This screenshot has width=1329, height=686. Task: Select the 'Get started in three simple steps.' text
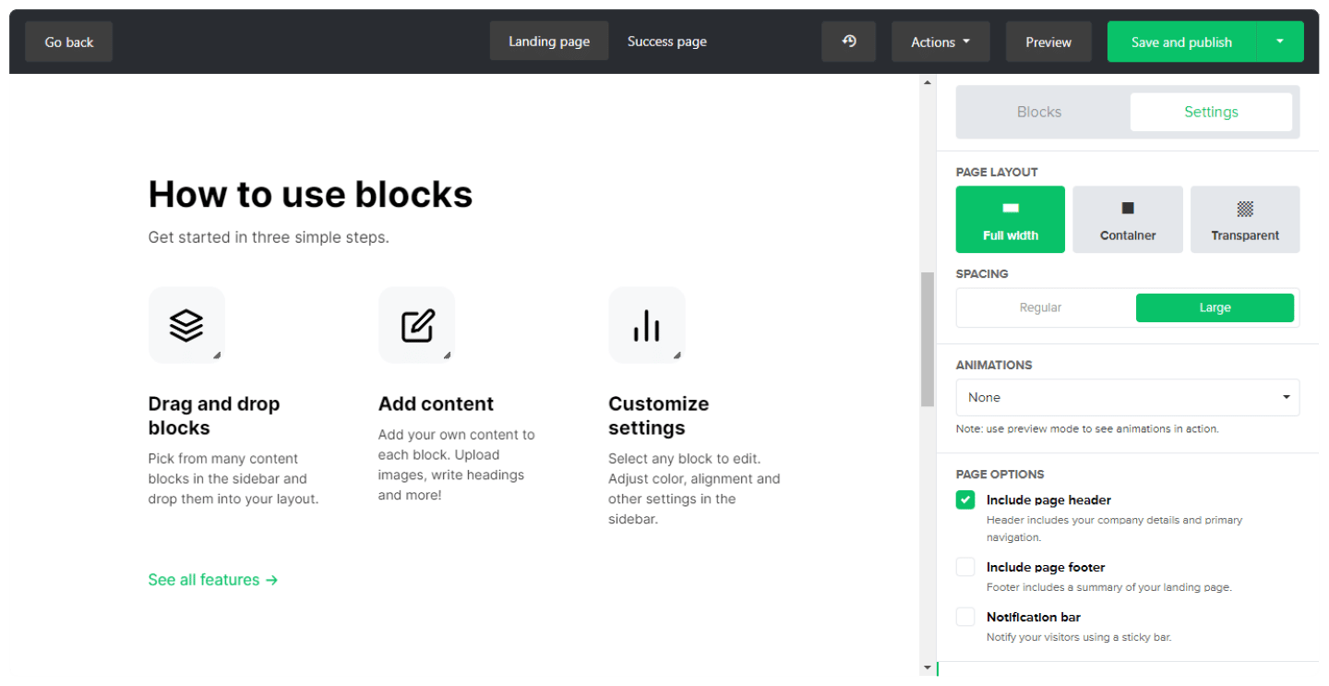click(x=269, y=237)
